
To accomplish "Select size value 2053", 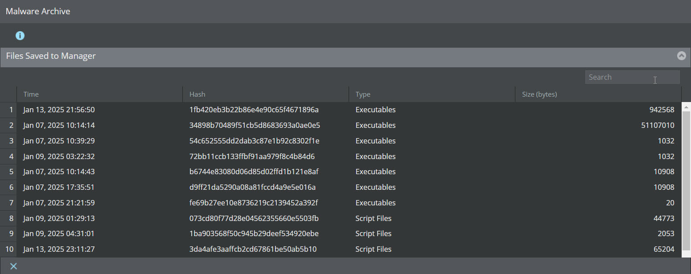I will pyautogui.click(x=666, y=233).
